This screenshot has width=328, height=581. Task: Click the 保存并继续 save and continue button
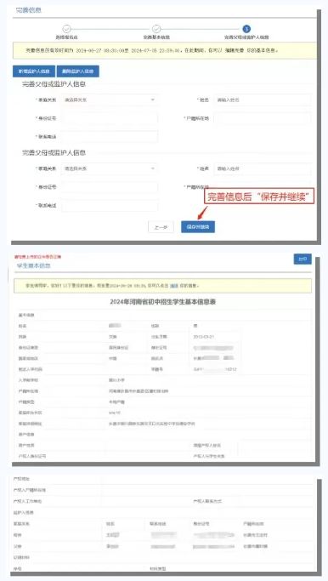198,227
